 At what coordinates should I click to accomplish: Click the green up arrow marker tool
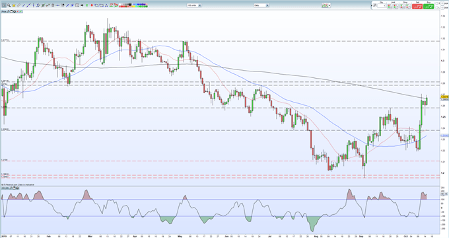(86, 5)
